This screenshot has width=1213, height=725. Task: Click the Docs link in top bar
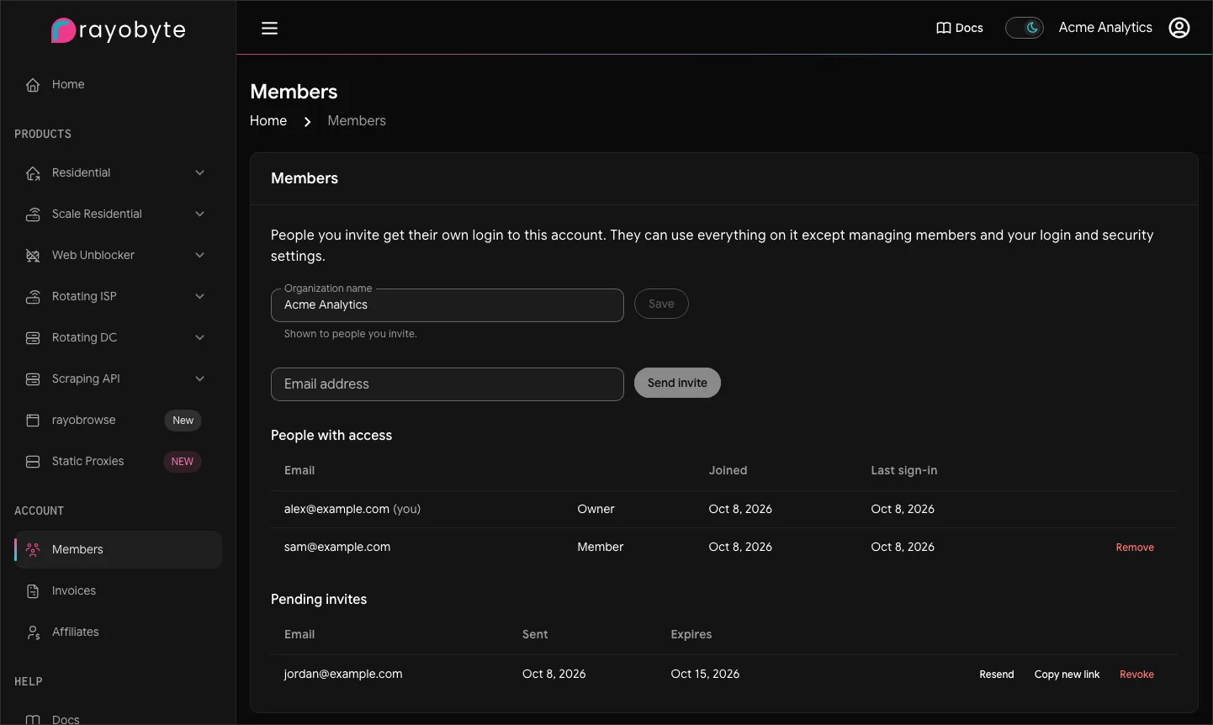pos(960,28)
